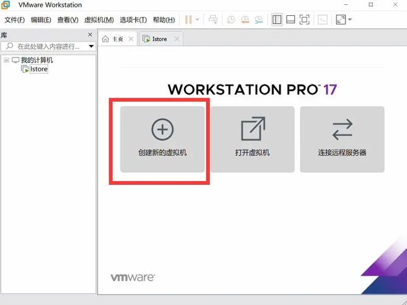
Task: Click the pause/suspend toolbar icon
Action: (x=188, y=20)
